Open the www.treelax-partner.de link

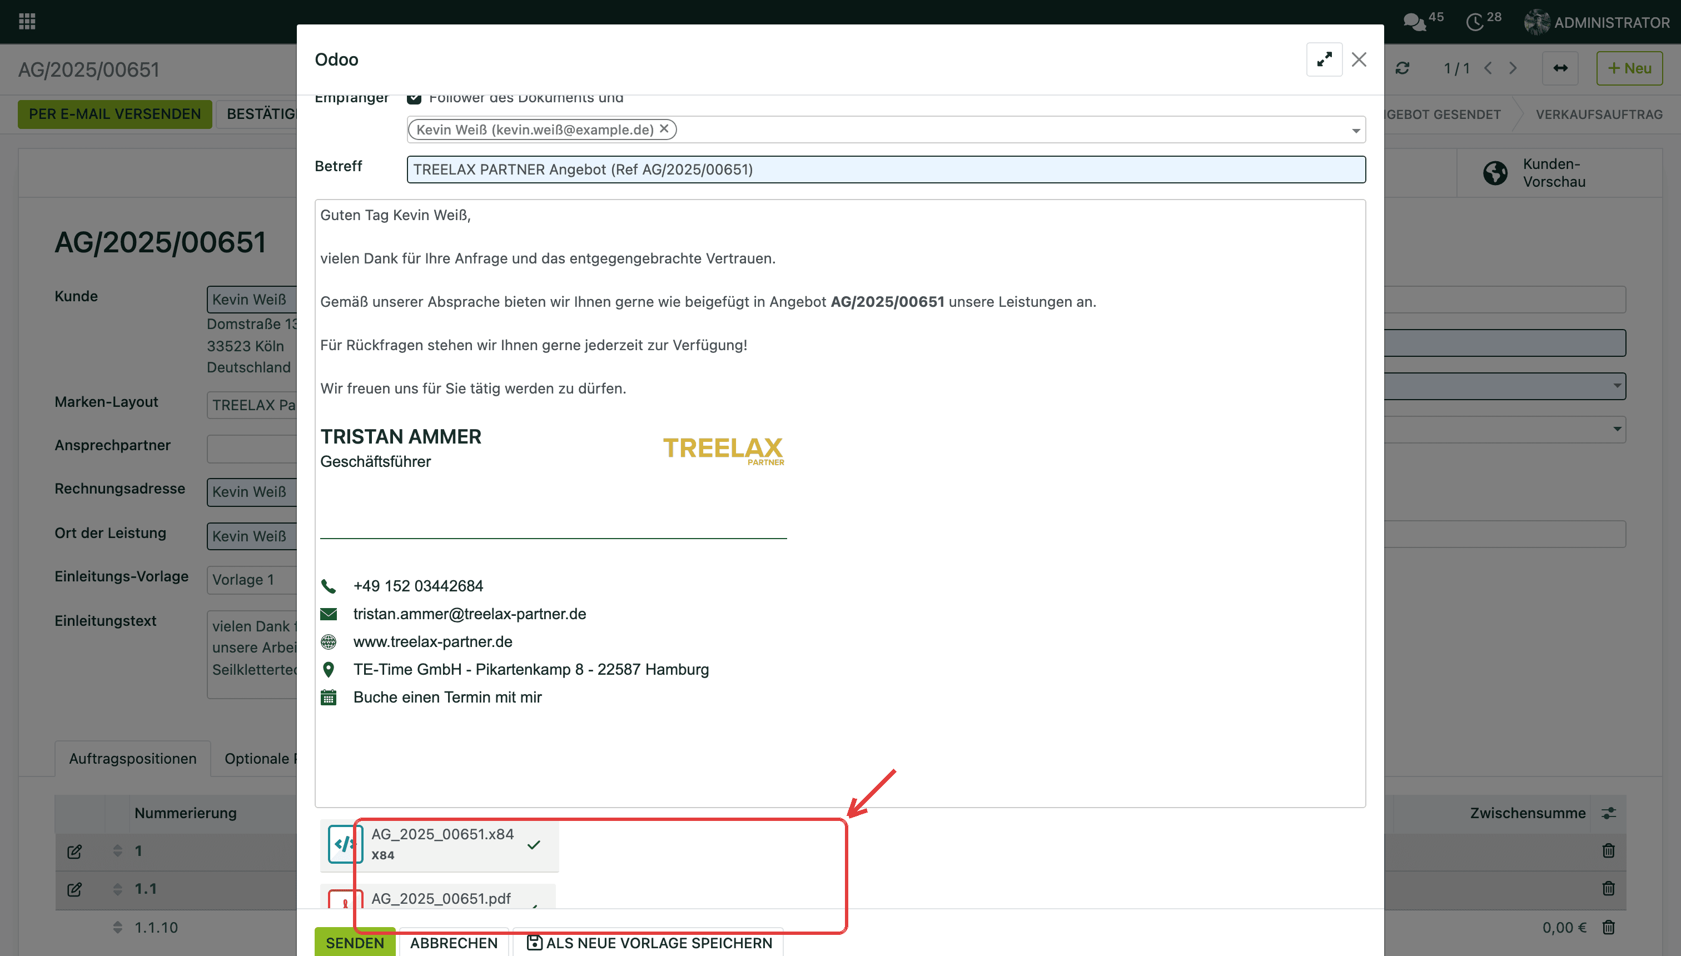pos(432,641)
